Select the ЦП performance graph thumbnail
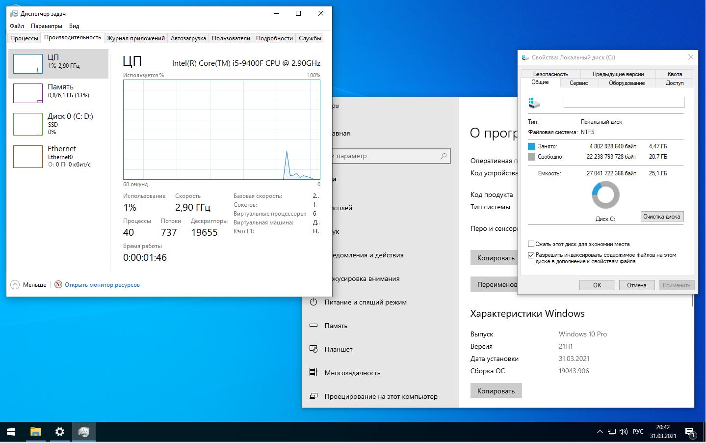Viewport: 706px width, 443px height. point(28,64)
